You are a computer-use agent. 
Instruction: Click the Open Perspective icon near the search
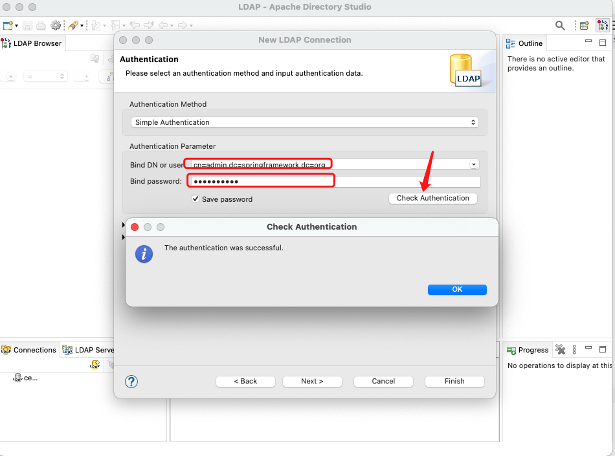(584, 25)
